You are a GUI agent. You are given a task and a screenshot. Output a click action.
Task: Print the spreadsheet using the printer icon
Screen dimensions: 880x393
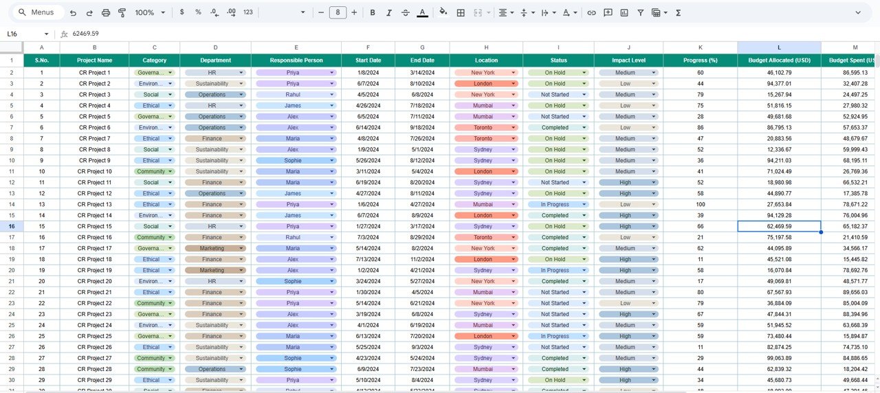(106, 12)
